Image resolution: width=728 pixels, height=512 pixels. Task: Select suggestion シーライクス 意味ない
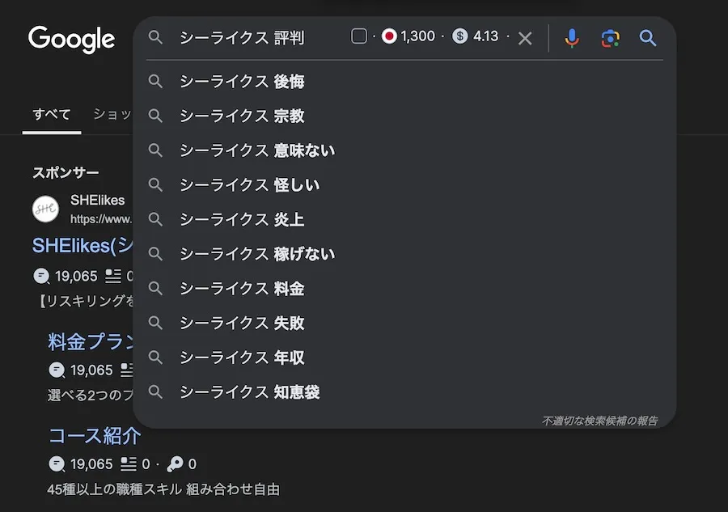click(x=404, y=150)
